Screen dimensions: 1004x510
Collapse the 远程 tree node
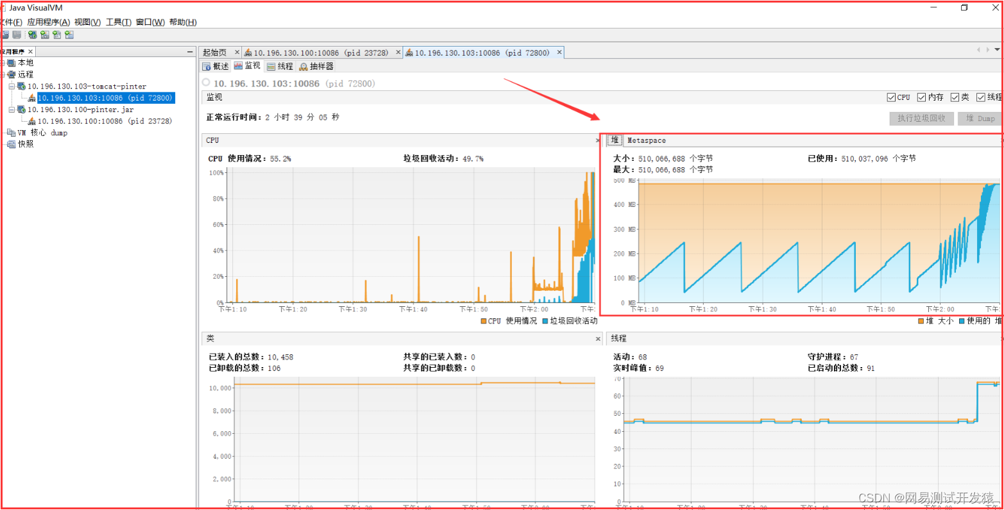pyautogui.click(x=3, y=74)
